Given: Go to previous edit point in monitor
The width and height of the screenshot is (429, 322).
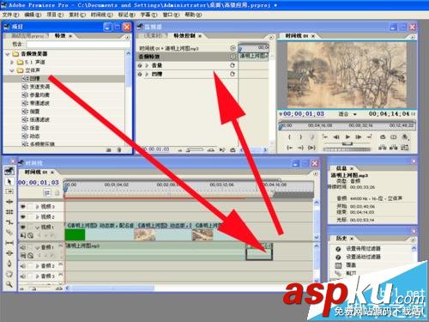Looking at the screenshot, I should click(325, 137).
